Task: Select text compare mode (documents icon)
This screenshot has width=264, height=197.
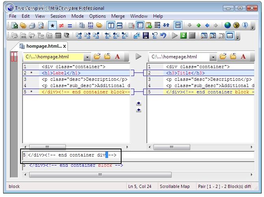Action: (82, 25)
